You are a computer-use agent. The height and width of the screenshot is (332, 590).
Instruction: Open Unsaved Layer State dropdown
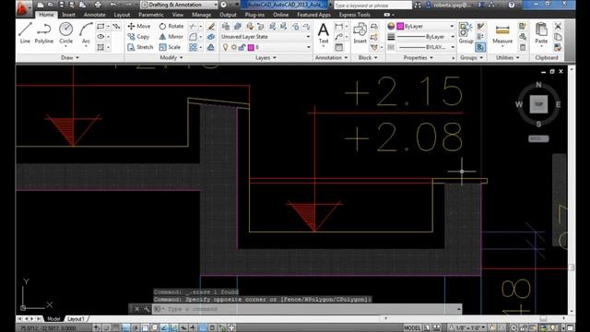pyautogui.click(x=265, y=37)
